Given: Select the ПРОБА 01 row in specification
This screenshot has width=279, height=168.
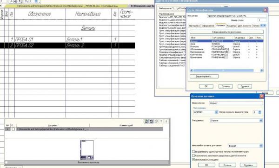Looking at the screenshot, I should tap(67, 39).
